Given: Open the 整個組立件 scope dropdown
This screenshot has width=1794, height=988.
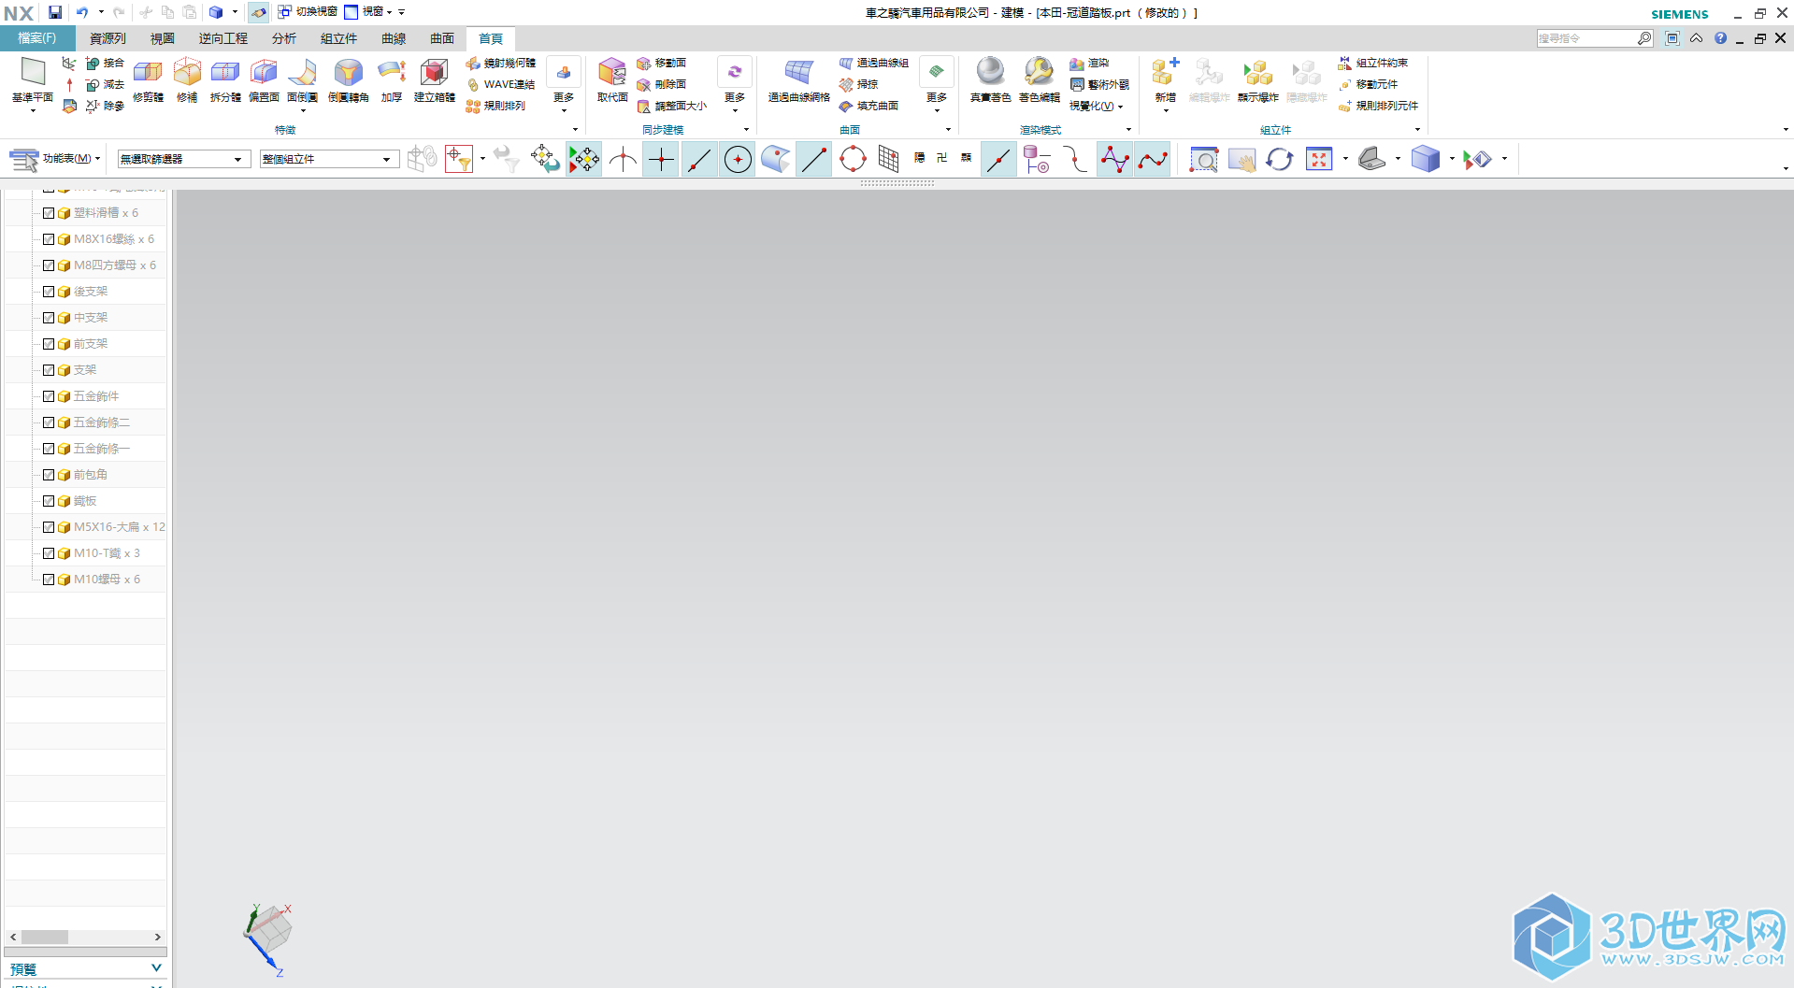Looking at the screenshot, I should coord(329,159).
